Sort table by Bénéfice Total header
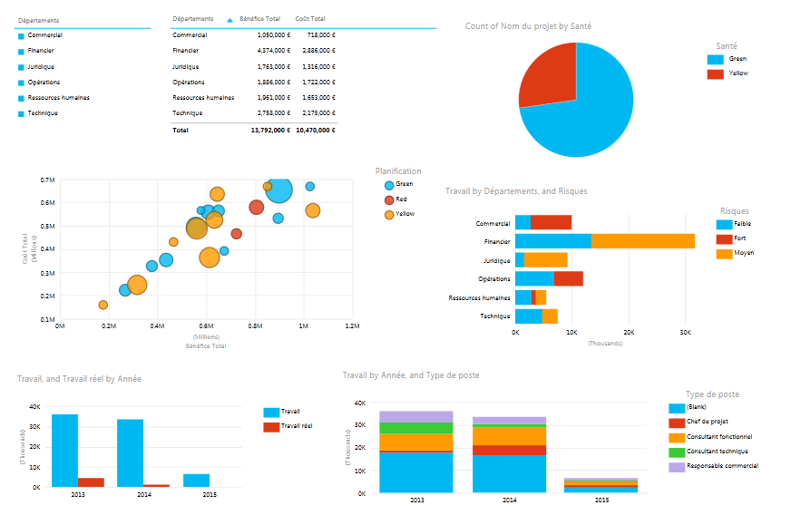The image size is (791, 515). (259, 19)
